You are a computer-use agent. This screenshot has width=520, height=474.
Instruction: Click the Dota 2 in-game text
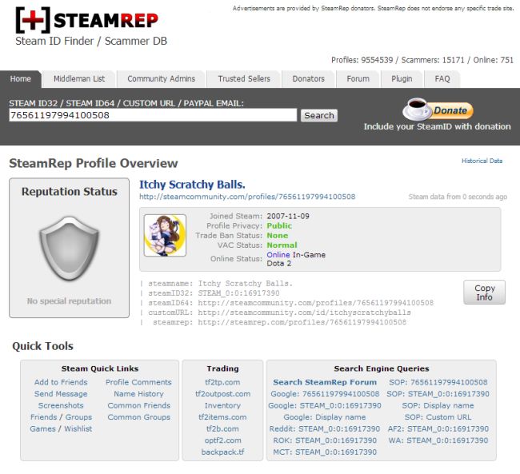click(x=279, y=264)
